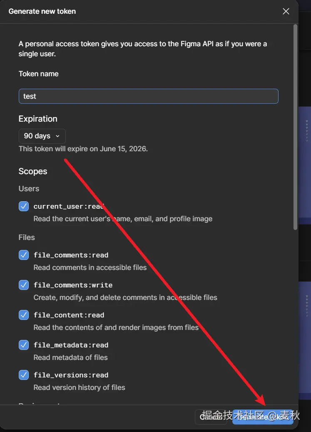Click the file_comments:read scope label text

tap(71, 255)
